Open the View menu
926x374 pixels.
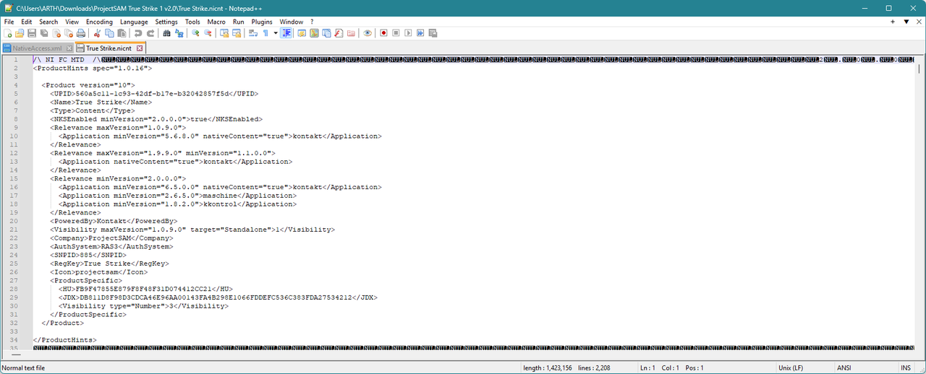(72, 22)
